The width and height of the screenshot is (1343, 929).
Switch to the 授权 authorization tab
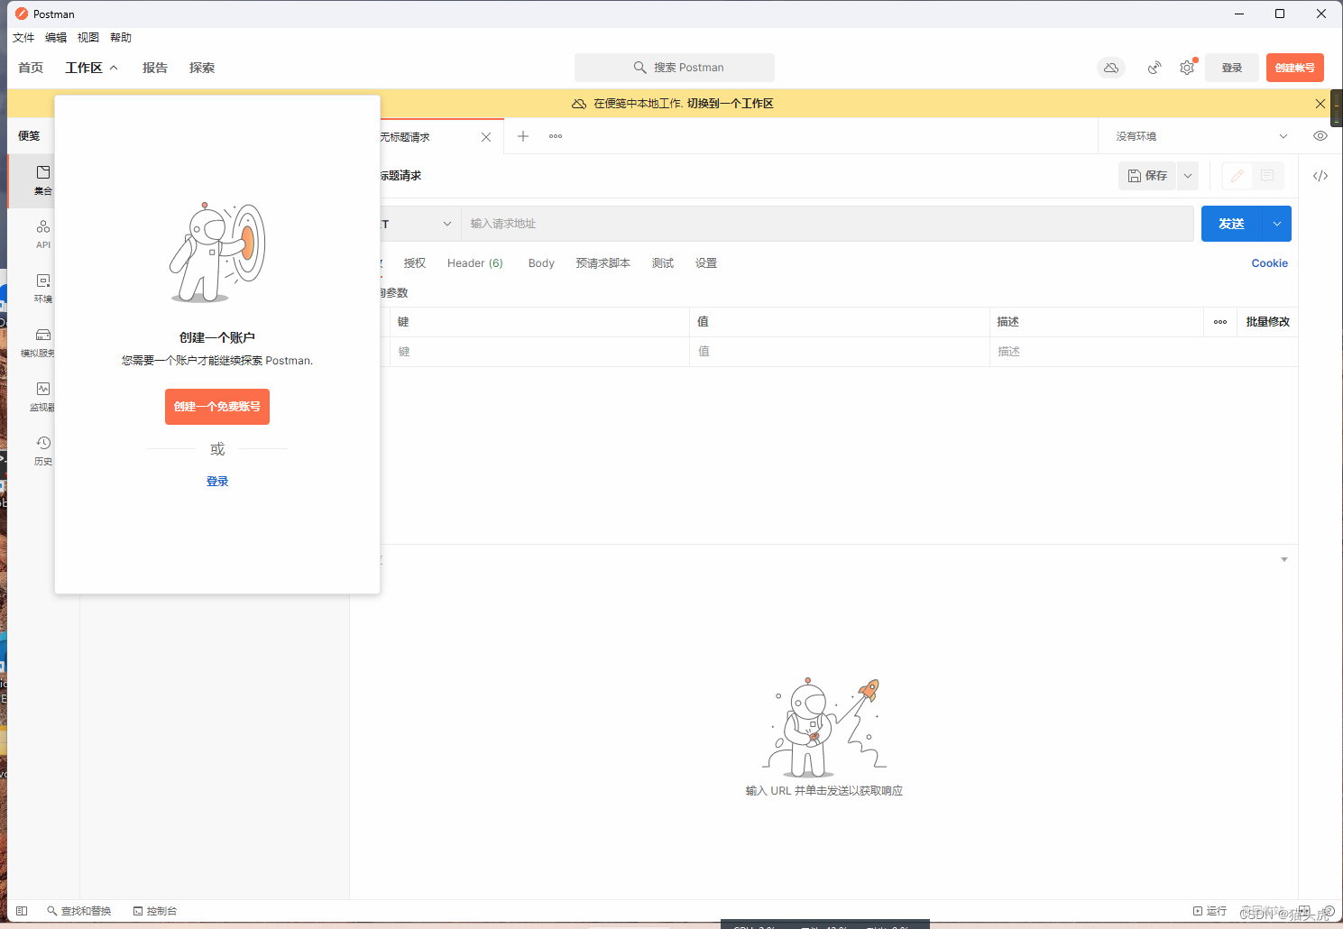pyautogui.click(x=415, y=263)
